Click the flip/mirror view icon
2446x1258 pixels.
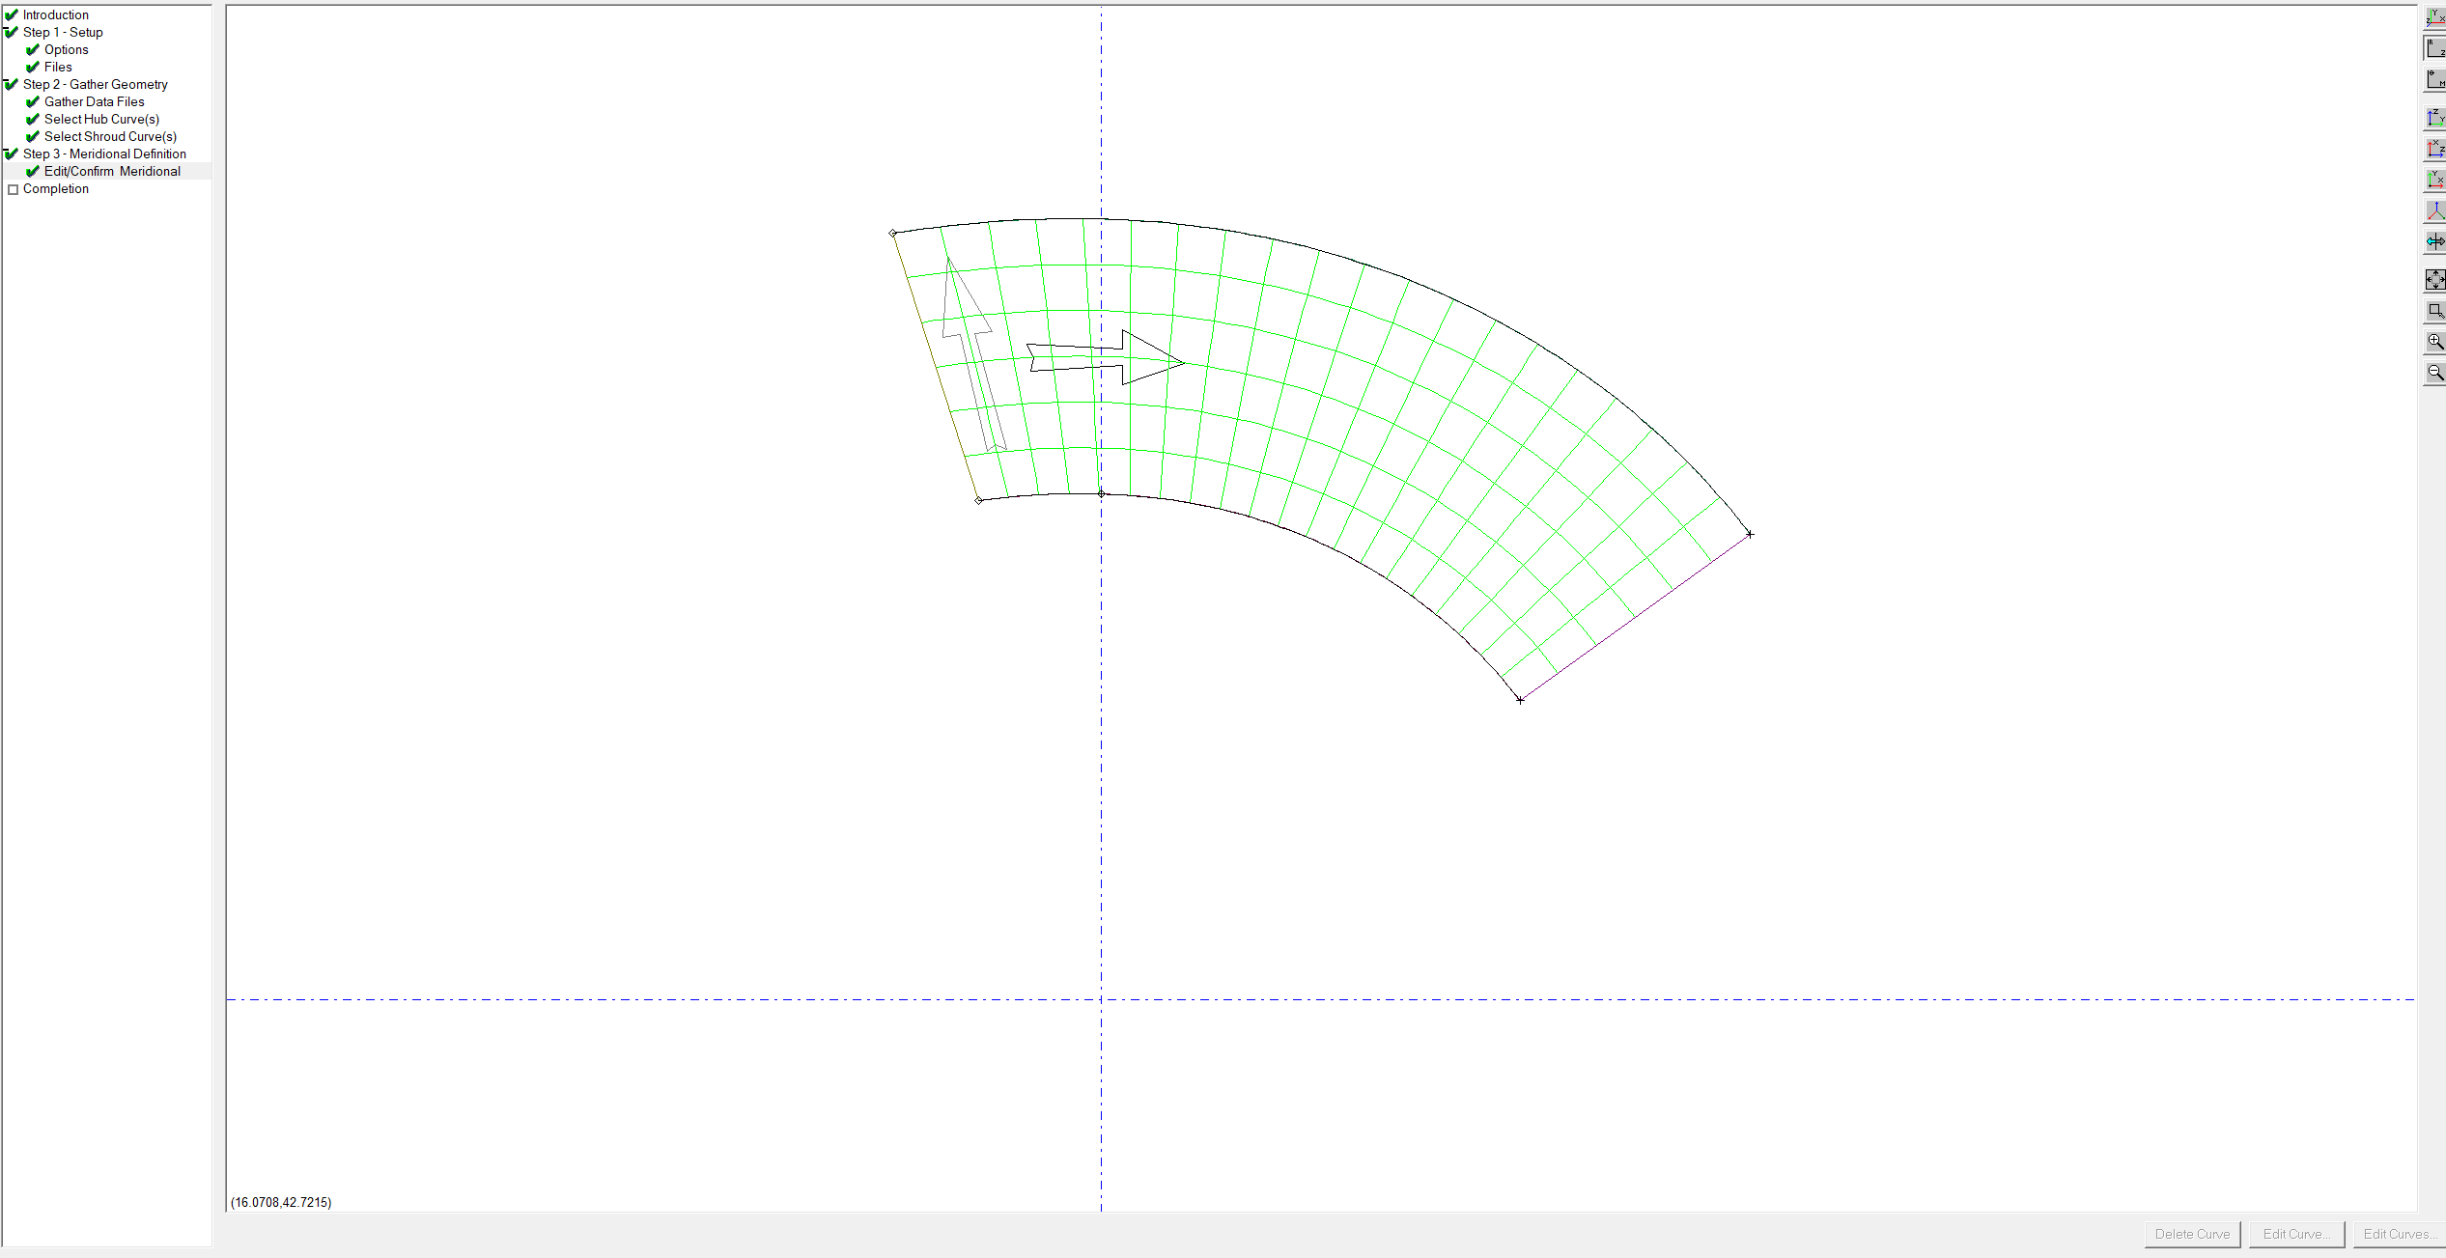2434,241
